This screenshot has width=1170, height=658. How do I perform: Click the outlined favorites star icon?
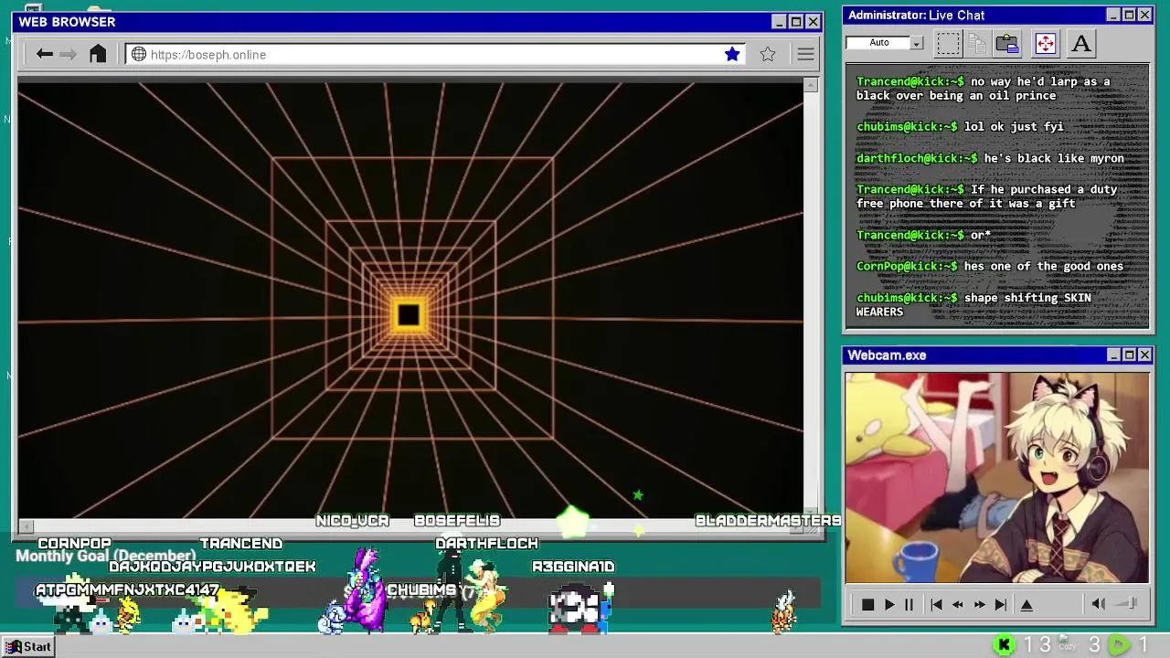768,55
